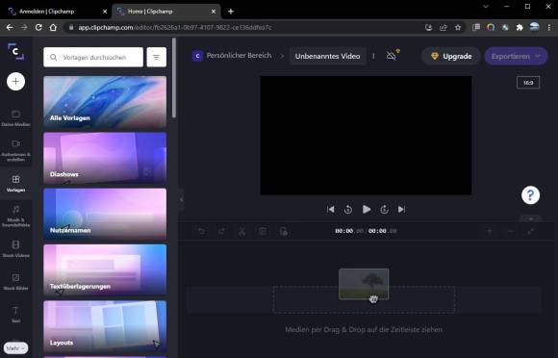Click the black video preview canvas

(x=366, y=136)
